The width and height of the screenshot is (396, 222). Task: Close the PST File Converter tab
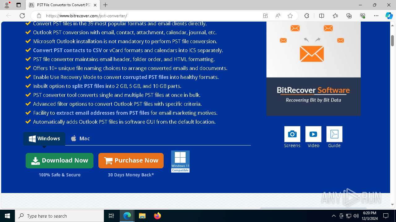tap(95, 5)
